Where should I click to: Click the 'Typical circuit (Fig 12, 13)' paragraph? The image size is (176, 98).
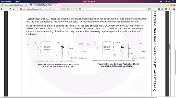click(86, 20)
